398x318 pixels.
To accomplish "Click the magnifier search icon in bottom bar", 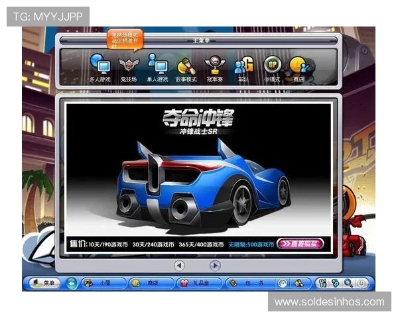I will point(348,283).
